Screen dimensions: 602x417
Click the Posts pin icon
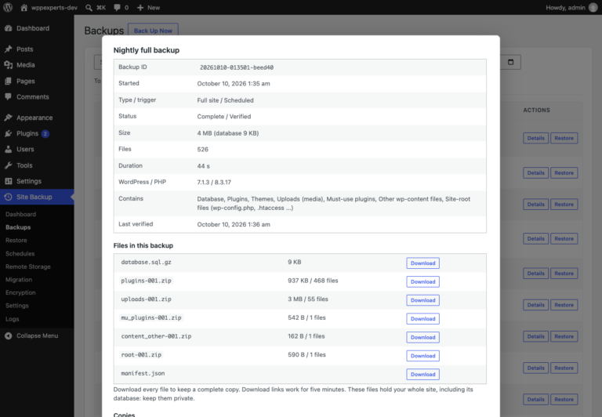(x=8, y=49)
